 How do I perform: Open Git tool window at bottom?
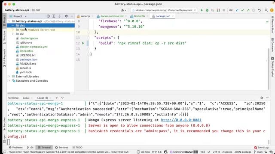(x=30, y=147)
